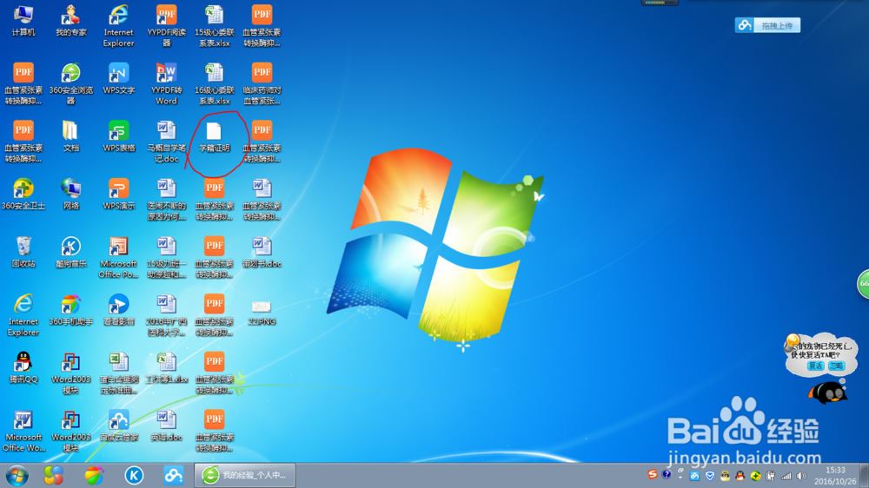Screen dimensions: 869x488
Task: Select the 15级心委联系表.xlsx file
Action: pos(214,26)
